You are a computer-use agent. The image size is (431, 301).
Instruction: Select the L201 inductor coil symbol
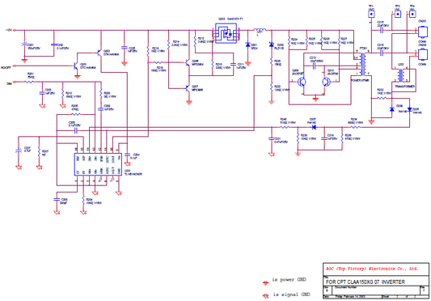(260, 30)
